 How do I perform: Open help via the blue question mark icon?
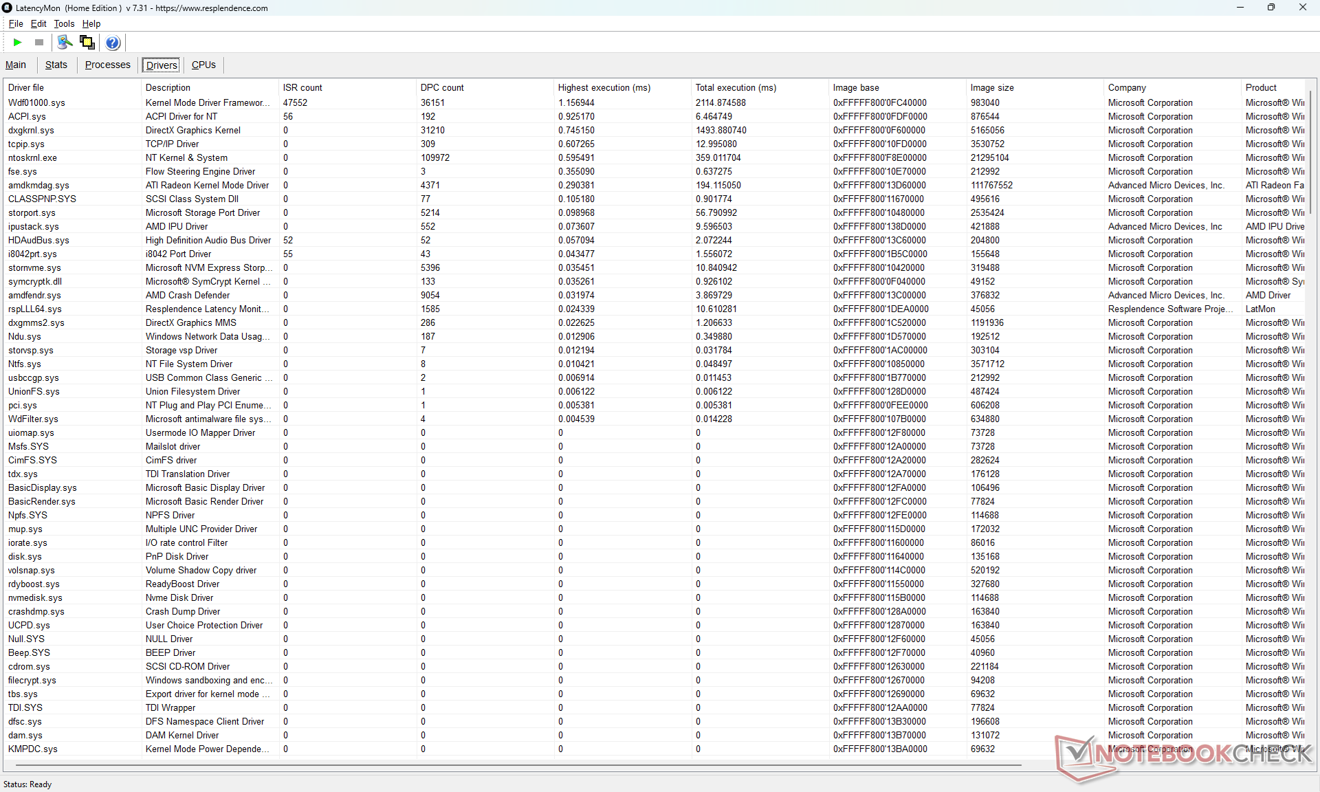pos(113,43)
